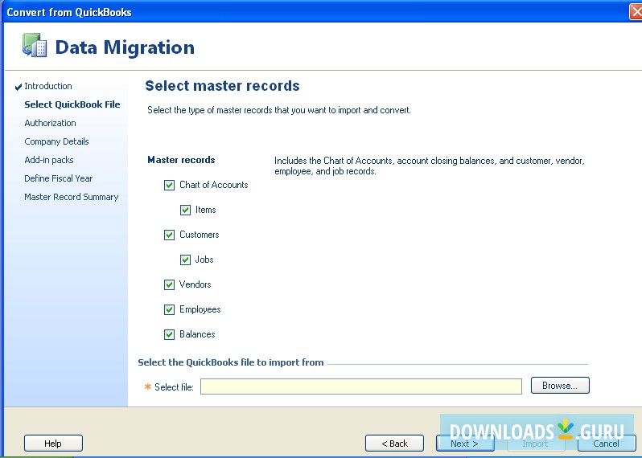Viewport: 642px width, 458px height.
Task: Focus the Select file input field
Action: coord(361,386)
